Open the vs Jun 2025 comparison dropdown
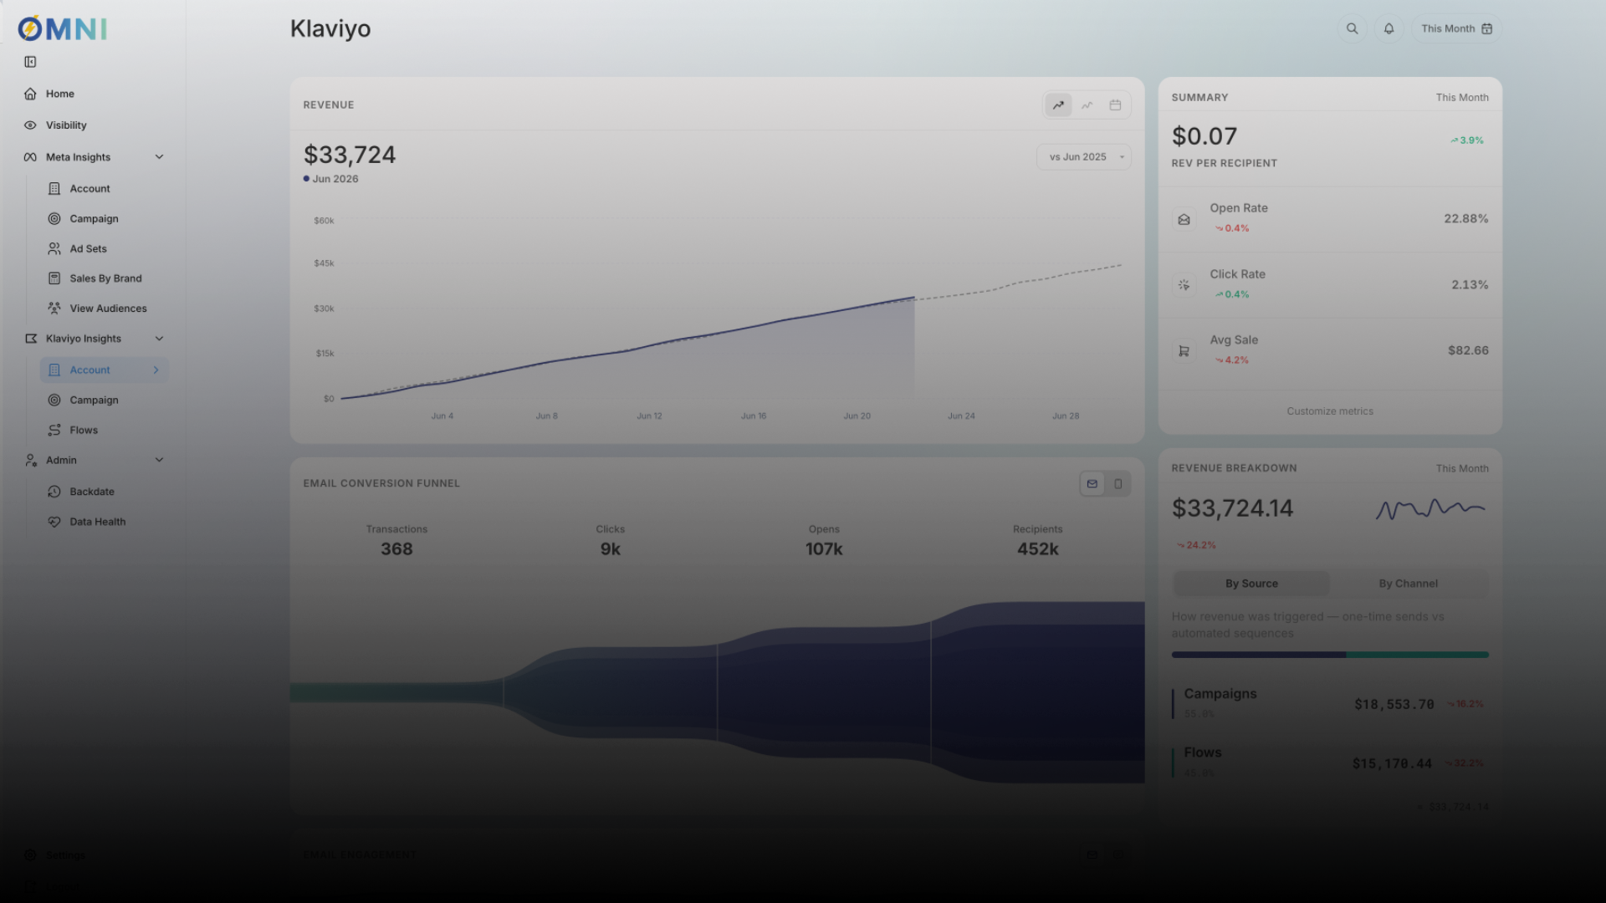This screenshot has height=903, width=1606. (x=1084, y=157)
